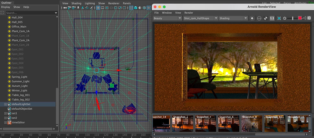This screenshot has width=314, height=138.
Task: Select the Snapshot_8 thumbnail
Action: [x=252, y=123]
